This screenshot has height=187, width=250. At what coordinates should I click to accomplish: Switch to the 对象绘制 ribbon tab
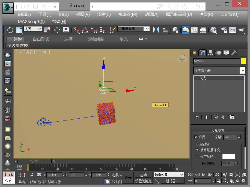(x=96, y=39)
